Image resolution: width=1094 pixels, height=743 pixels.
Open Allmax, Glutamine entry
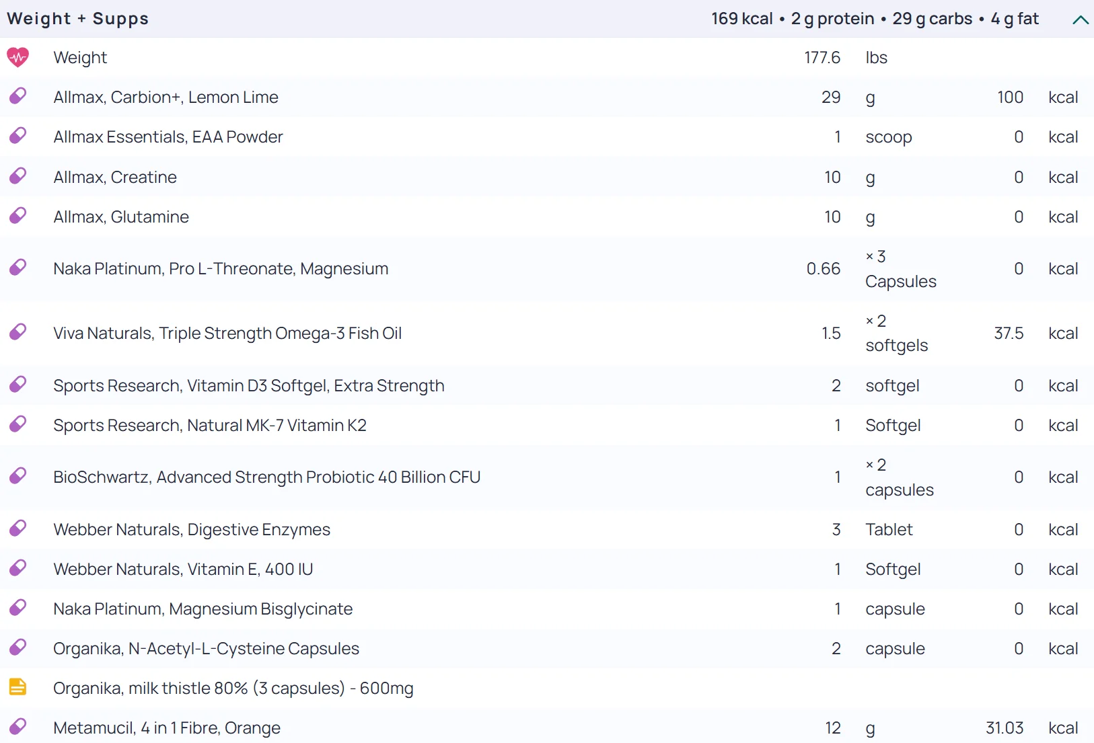tap(121, 217)
